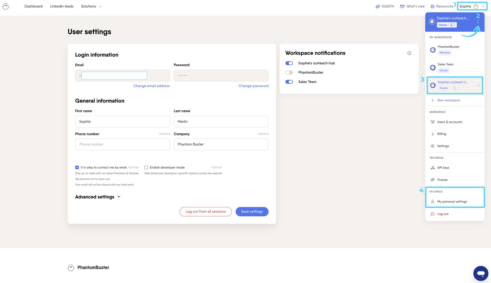Open the chat support bubble
The width and height of the screenshot is (491, 283).
(481, 273)
